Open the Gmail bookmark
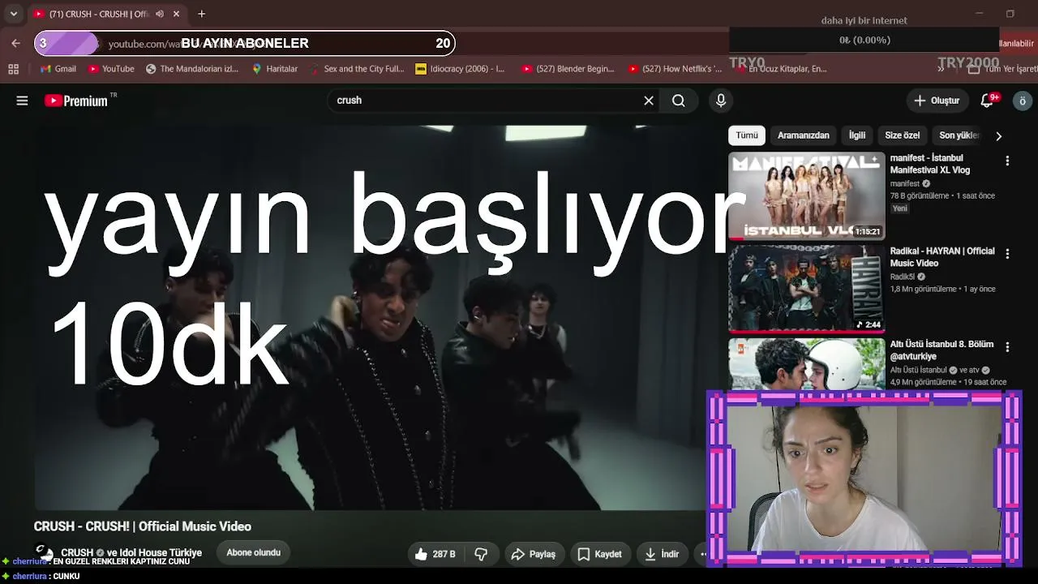 (x=58, y=69)
